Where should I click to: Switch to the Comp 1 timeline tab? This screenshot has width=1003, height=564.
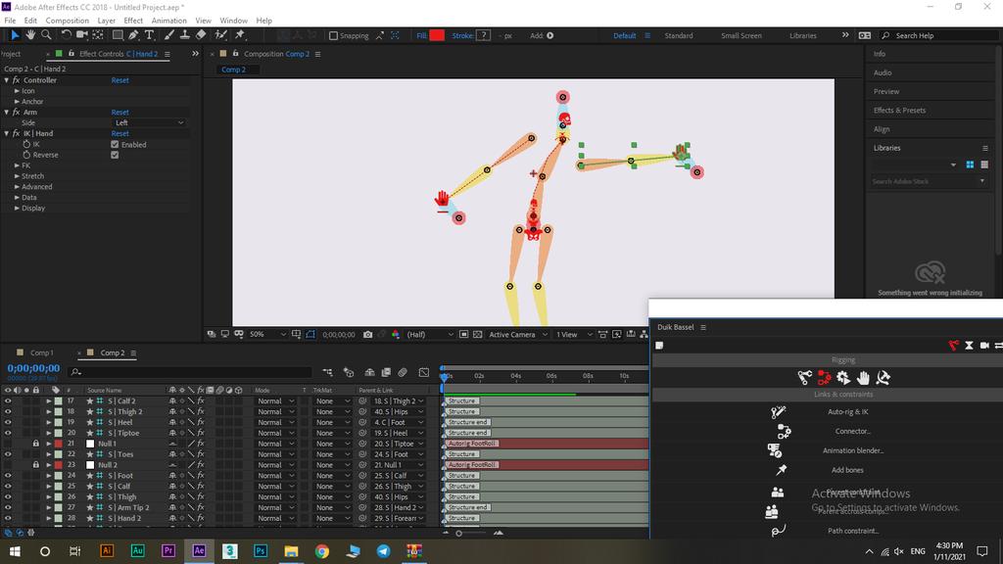click(41, 352)
